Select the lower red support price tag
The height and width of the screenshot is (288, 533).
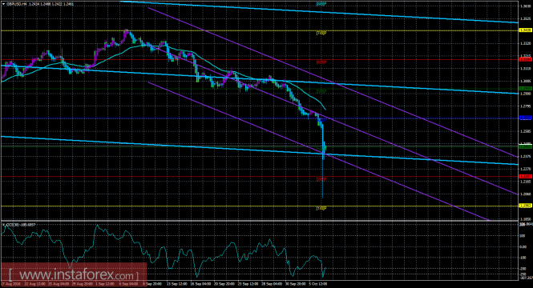(x=525, y=176)
